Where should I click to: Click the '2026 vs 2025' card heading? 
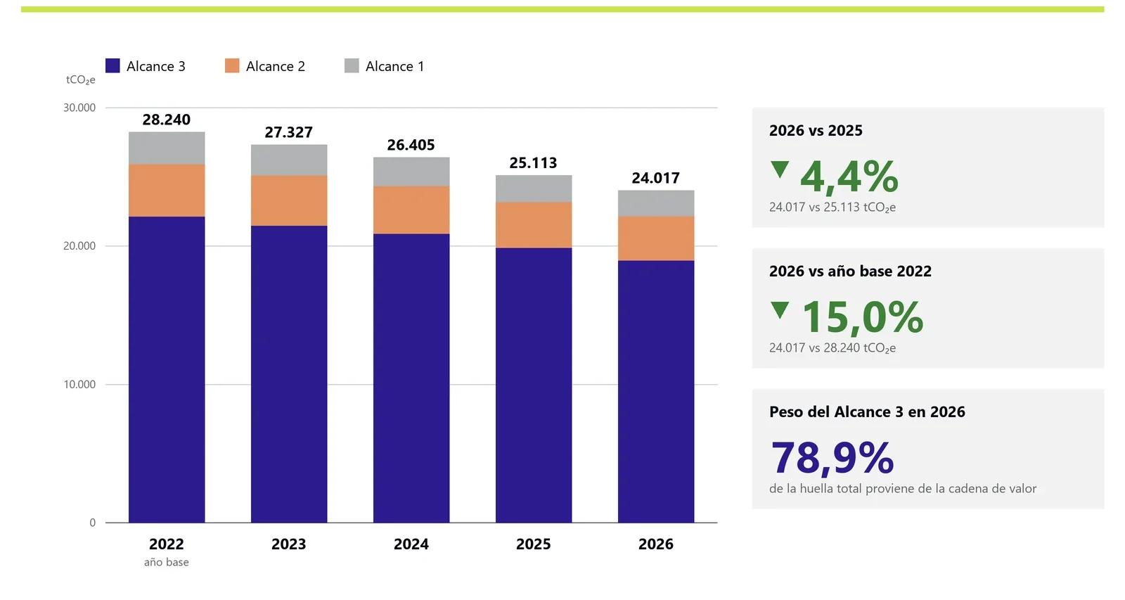click(816, 131)
